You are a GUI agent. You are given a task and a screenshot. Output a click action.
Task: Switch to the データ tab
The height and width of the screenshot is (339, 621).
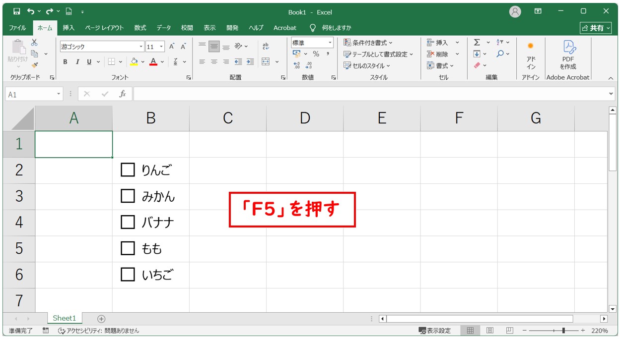click(164, 28)
